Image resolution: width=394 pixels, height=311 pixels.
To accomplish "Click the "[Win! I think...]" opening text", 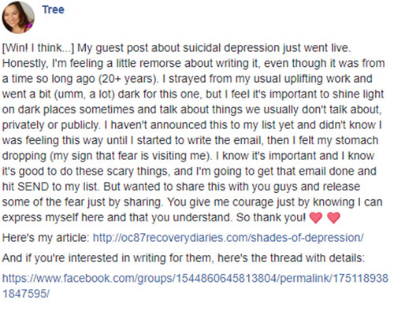I will [39, 48].
